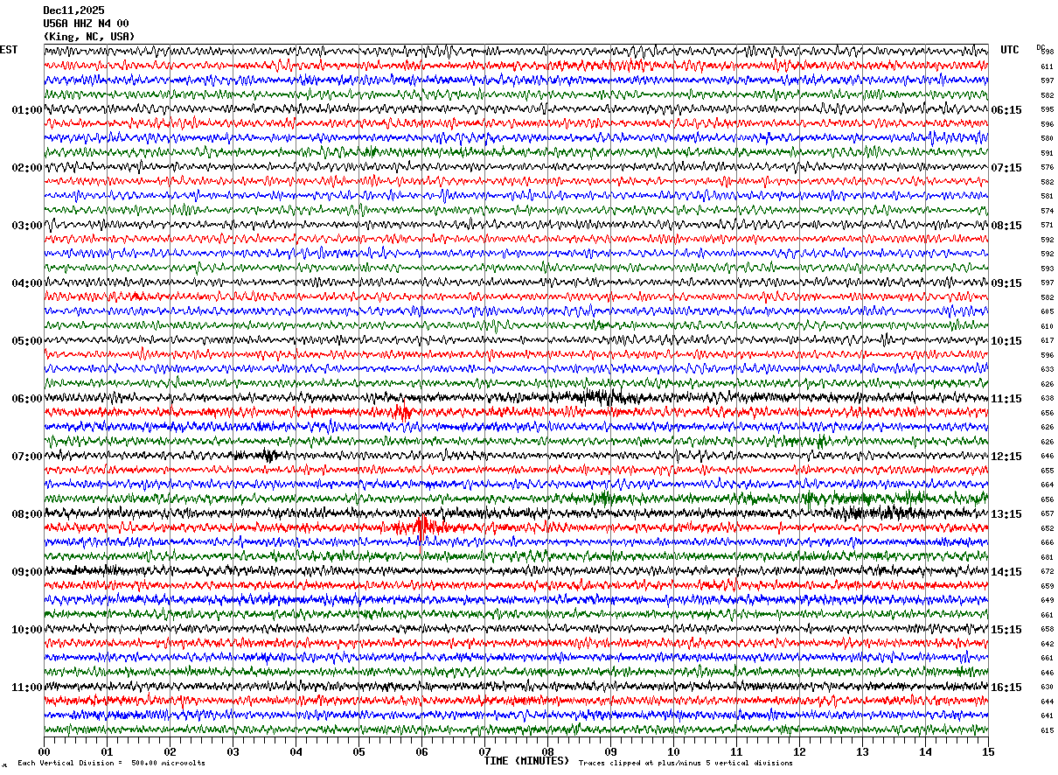Click DC offset value 664

pyautogui.click(x=1047, y=485)
